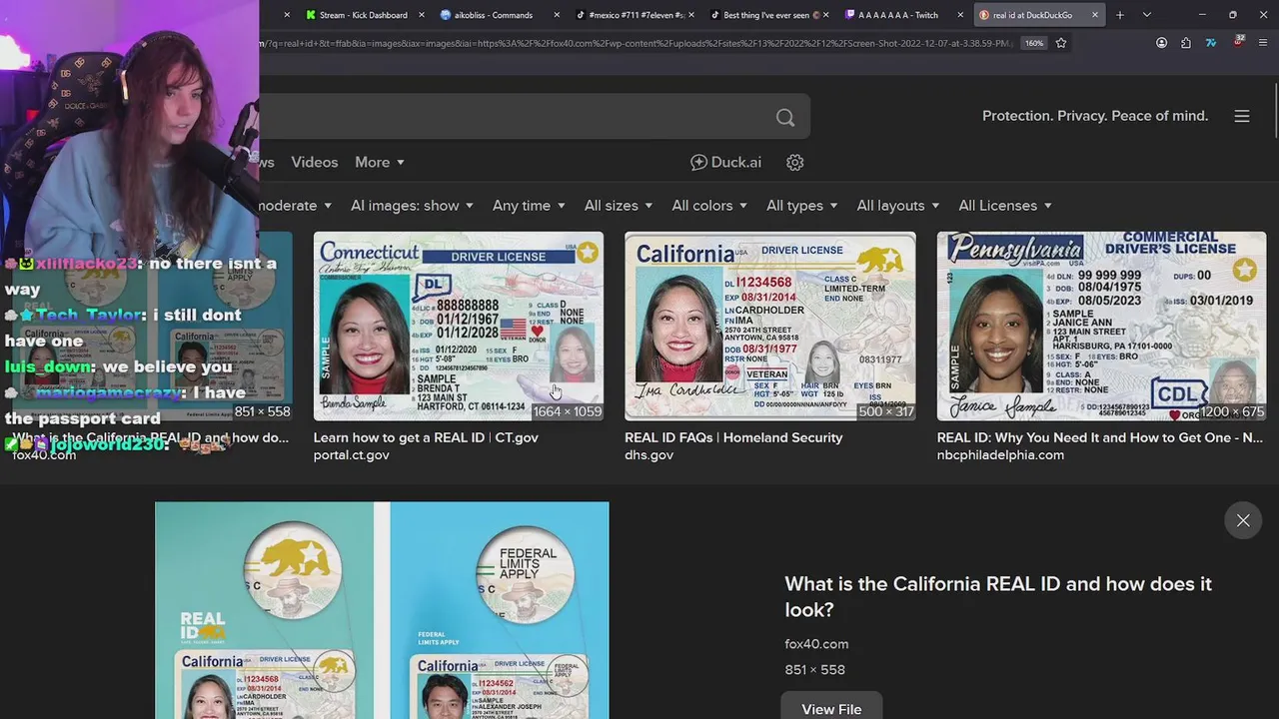Expand the All sizes filter dropdown
This screenshot has width=1279, height=719.
pyautogui.click(x=619, y=205)
